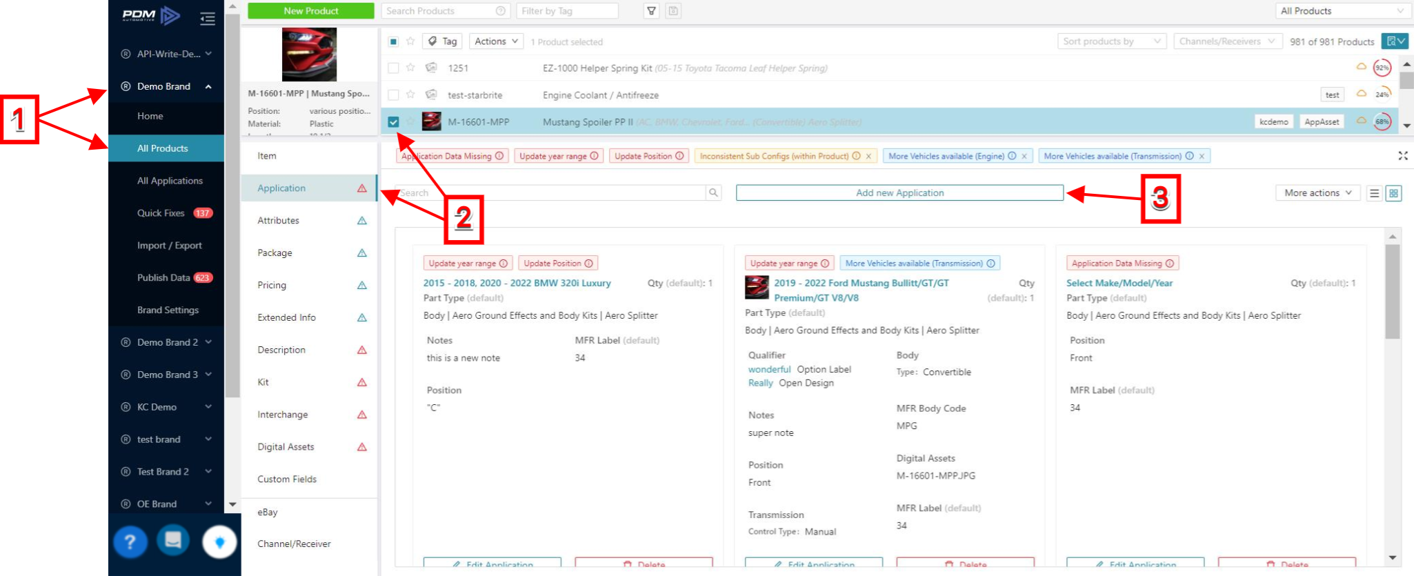1414x576 pixels.
Task: Open the Sort products by dropdown
Action: [x=1111, y=41]
